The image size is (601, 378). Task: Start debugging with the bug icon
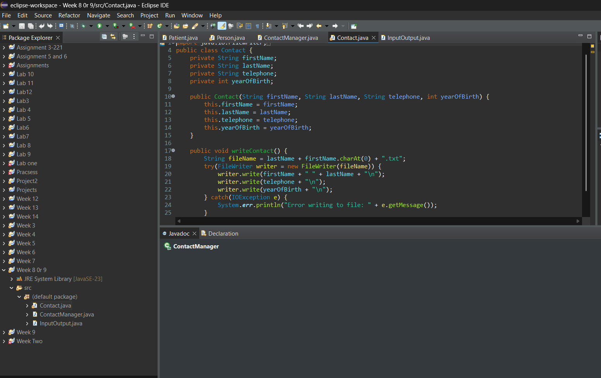[x=83, y=26]
